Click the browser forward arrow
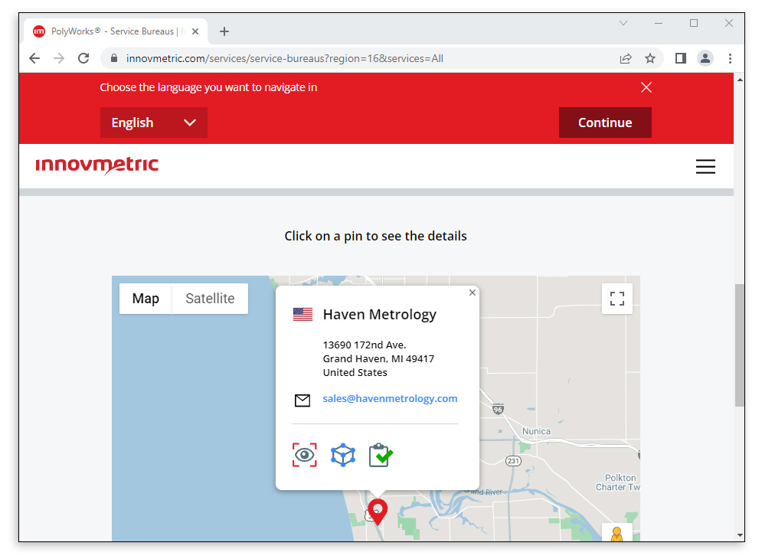Image resolution: width=762 pixels, height=559 pixels. [x=59, y=58]
